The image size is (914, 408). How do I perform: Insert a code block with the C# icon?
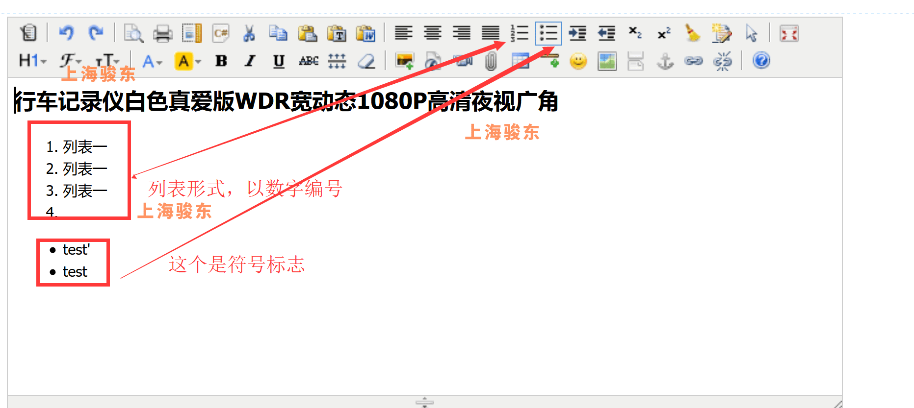(221, 33)
